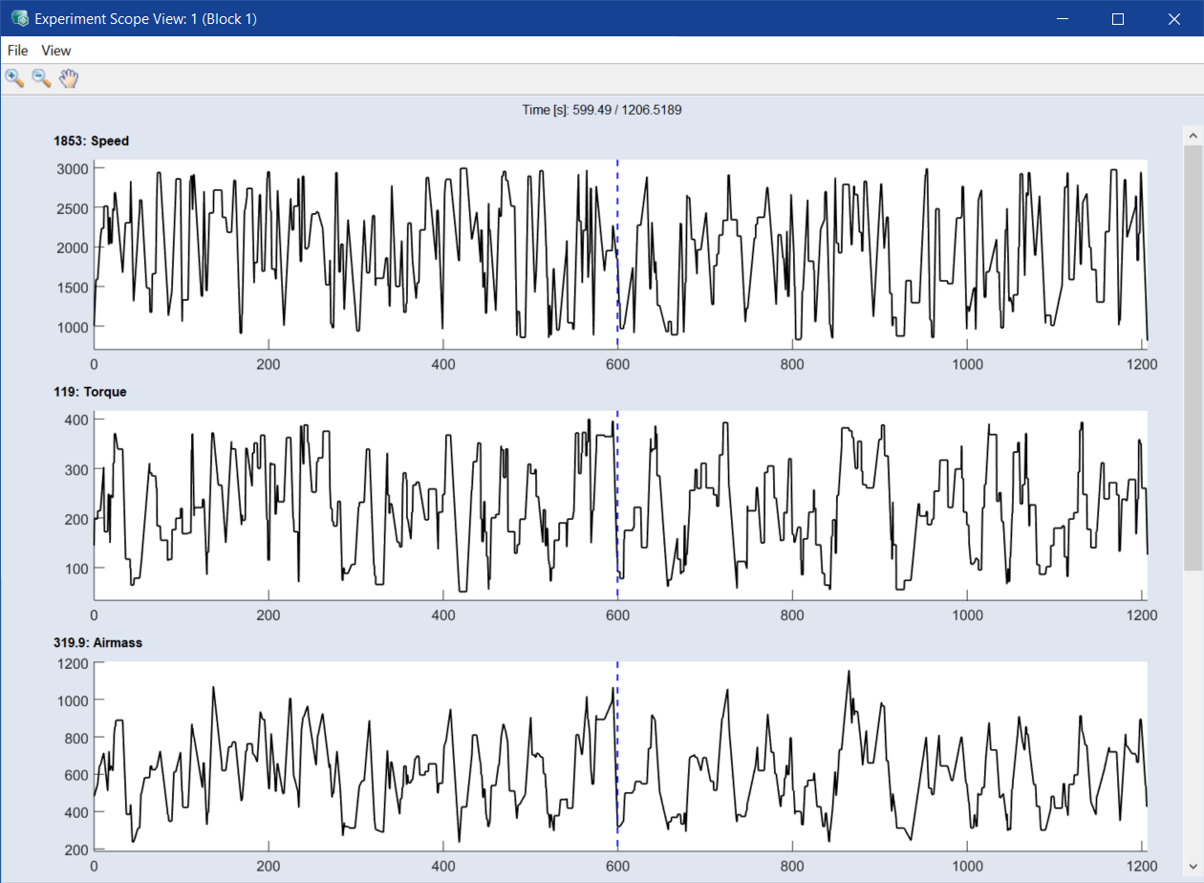Minimize the Experiment Scope View window
The image size is (1204, 883).
point(1062,18)
